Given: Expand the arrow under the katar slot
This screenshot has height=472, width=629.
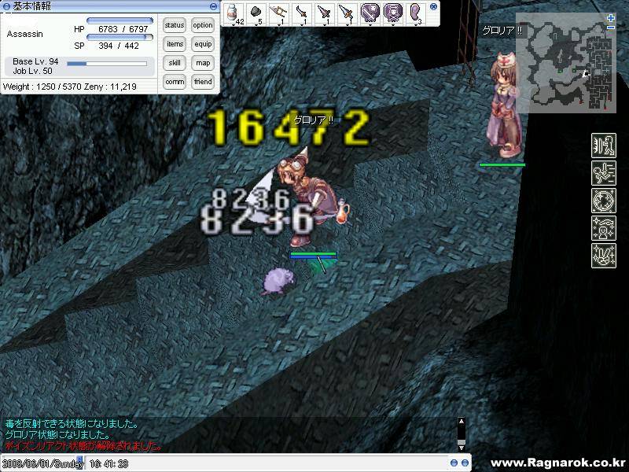Looking at the screenshot, I should pos(279,25).
